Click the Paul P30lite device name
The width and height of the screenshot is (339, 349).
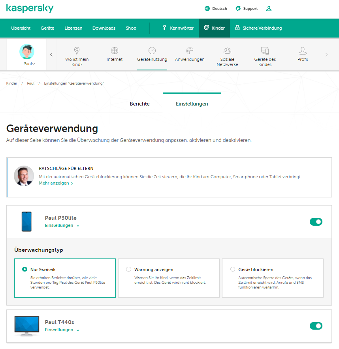(61, 218)
